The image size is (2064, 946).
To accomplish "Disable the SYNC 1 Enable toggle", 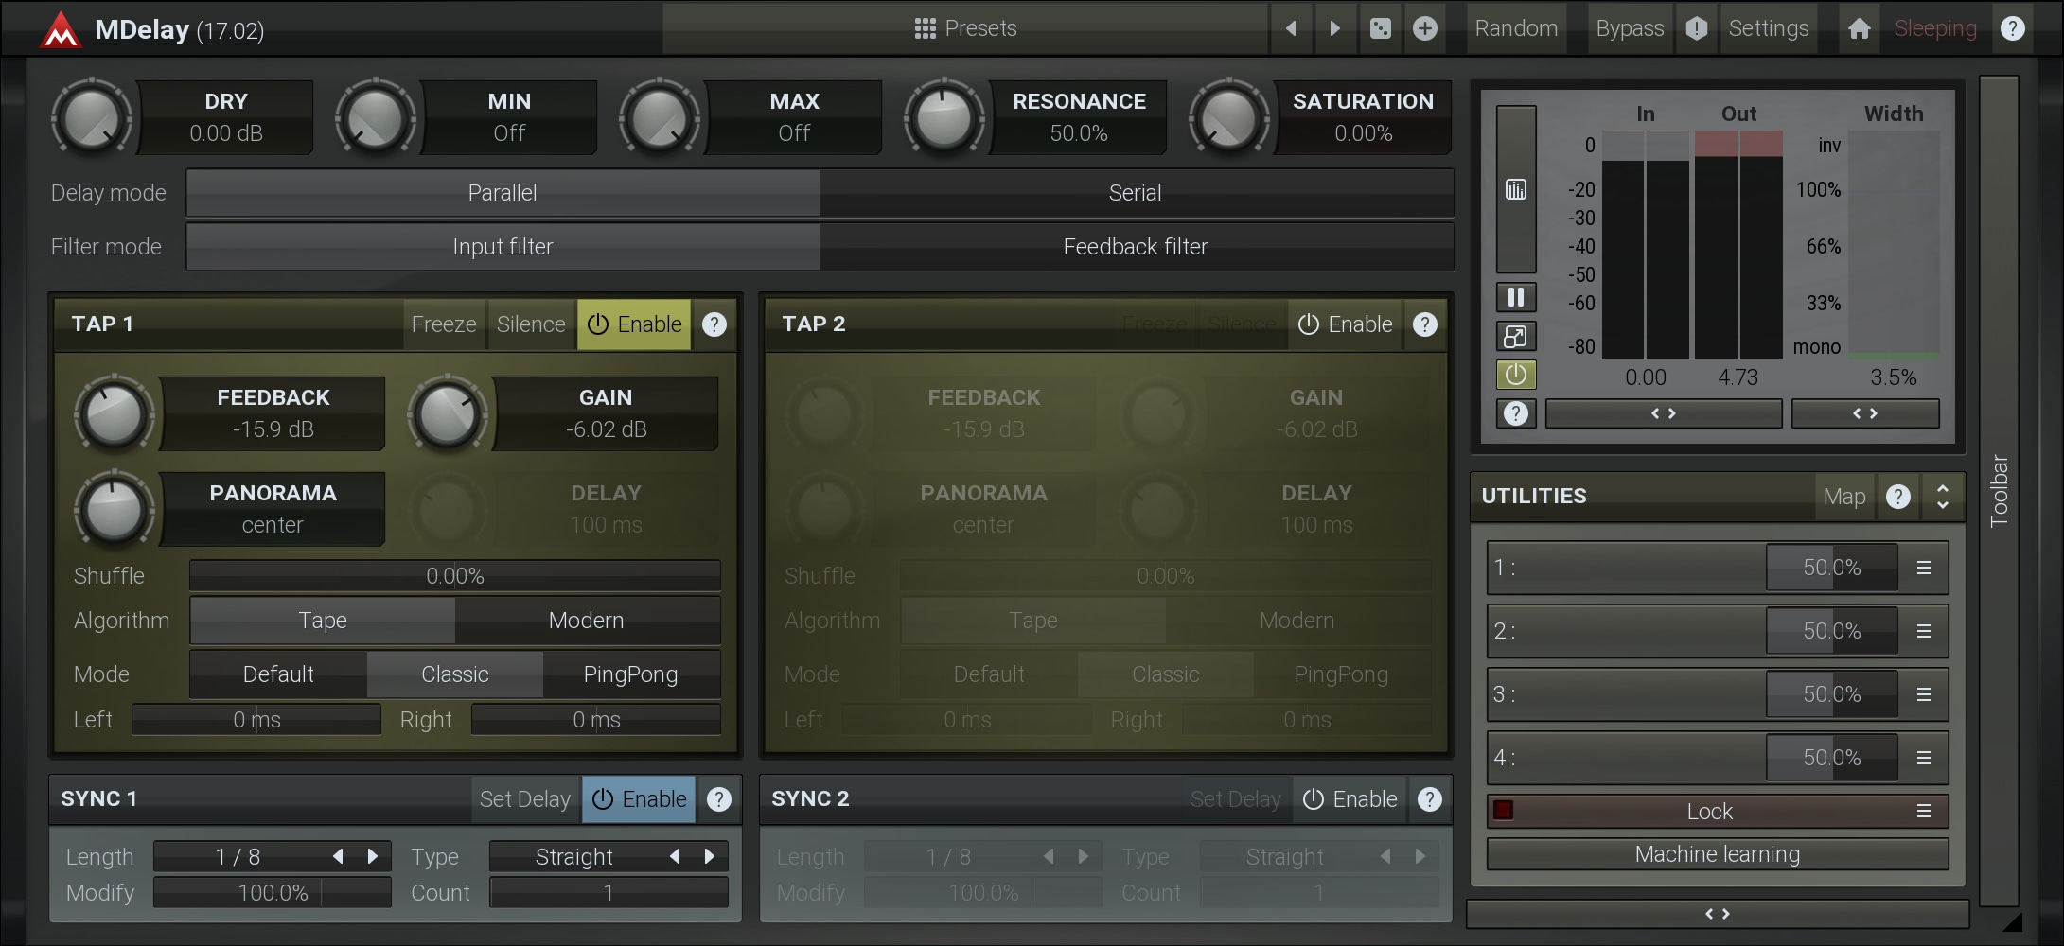I will (x=639, y=799).
